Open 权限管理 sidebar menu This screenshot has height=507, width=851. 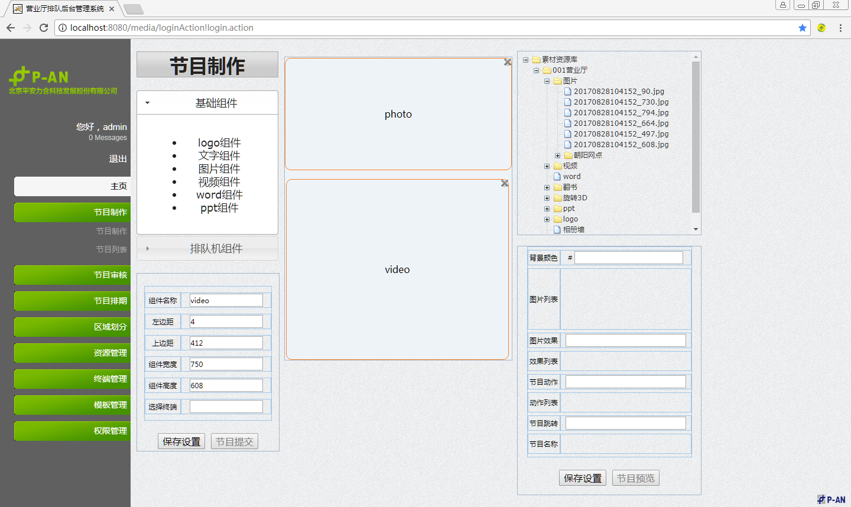tap(72, 431)
